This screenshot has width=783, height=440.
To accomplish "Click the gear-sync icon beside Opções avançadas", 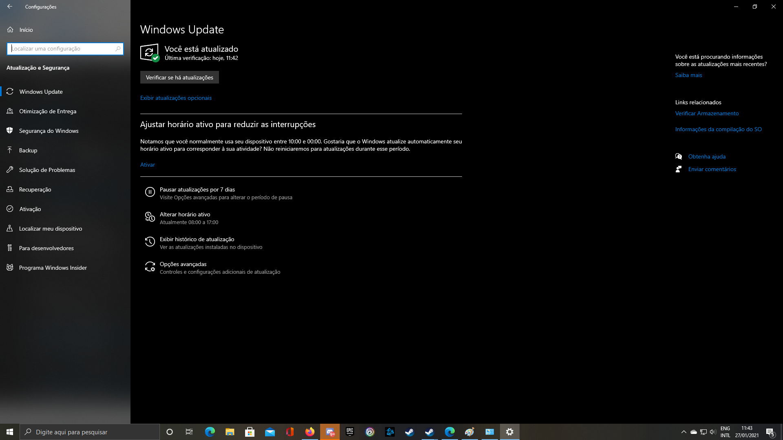I will pos(150,266).
